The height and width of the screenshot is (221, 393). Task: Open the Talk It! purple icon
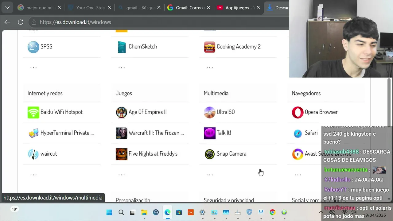[210, 133]
